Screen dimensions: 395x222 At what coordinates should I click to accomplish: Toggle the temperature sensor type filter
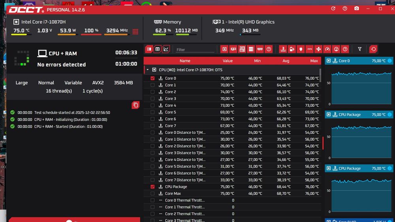[x=283, y=49]
